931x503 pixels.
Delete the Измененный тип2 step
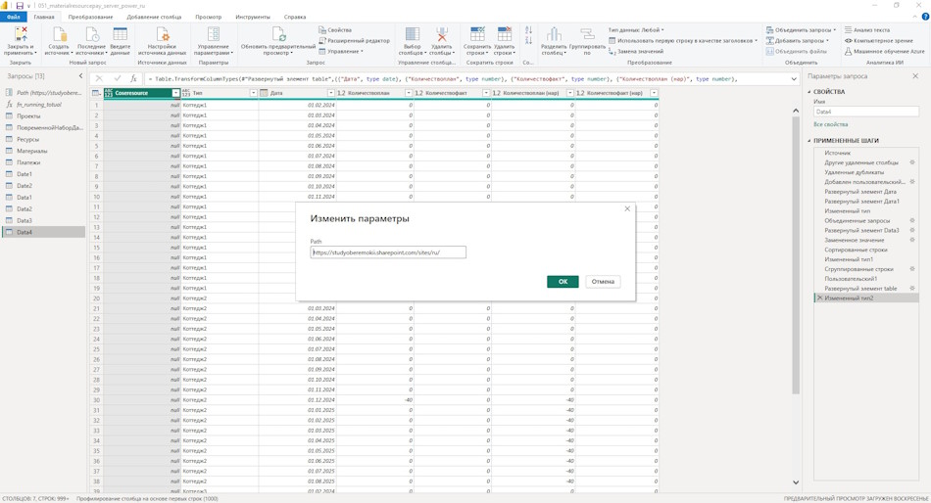pyautogui.click(x=820, y=297)
